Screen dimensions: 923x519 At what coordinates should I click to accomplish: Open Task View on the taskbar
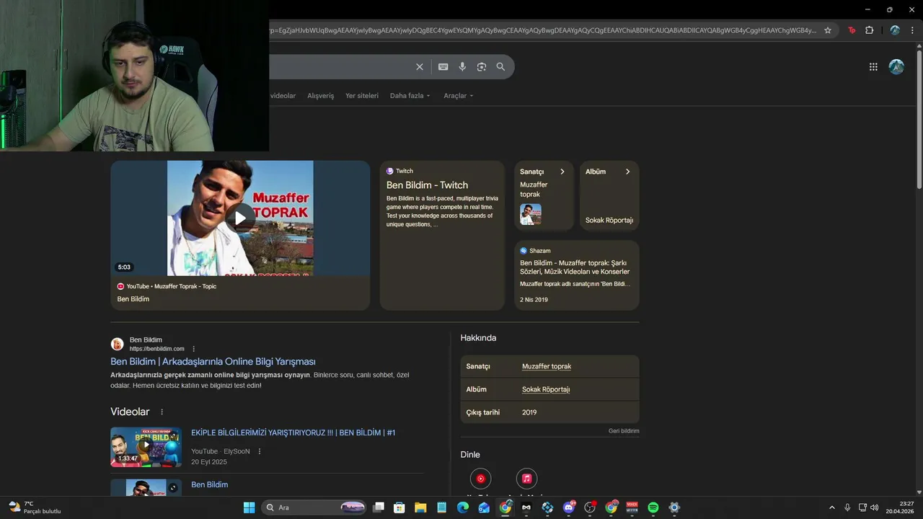point(379,507)
